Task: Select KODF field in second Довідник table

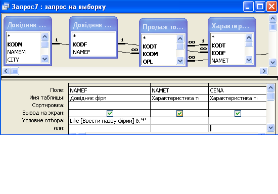Action: tap(80, 44)
